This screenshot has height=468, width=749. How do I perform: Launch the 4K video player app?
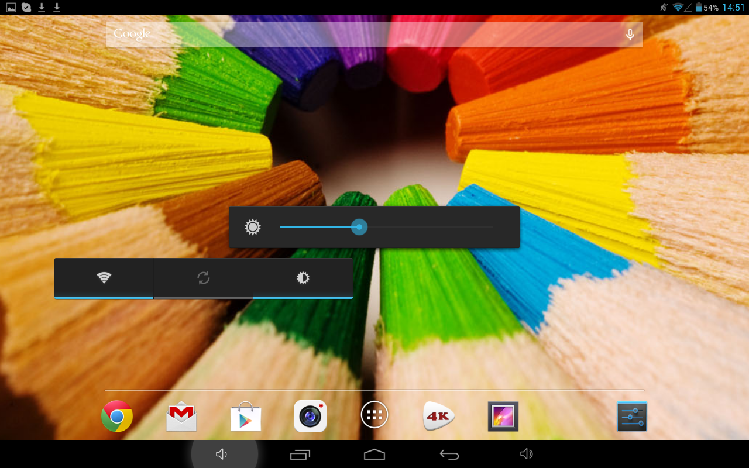(x=439, y=416)
